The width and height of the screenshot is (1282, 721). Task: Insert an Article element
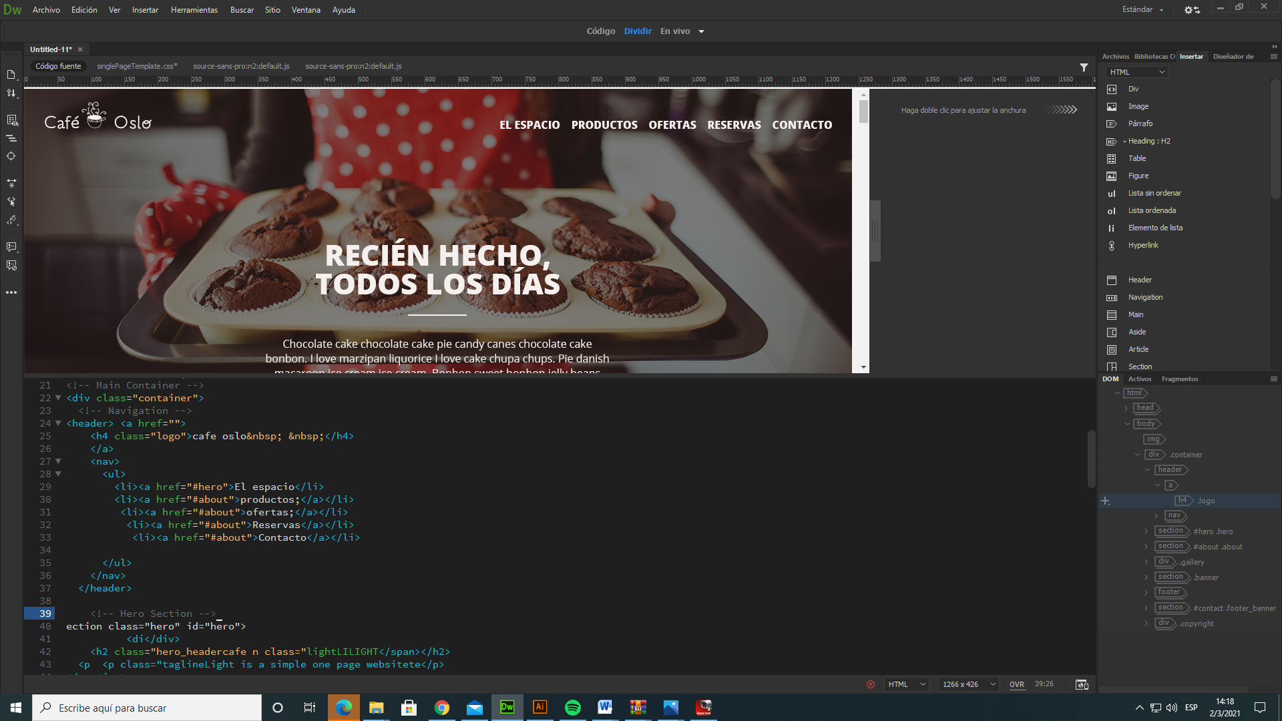click(1138, 350)
